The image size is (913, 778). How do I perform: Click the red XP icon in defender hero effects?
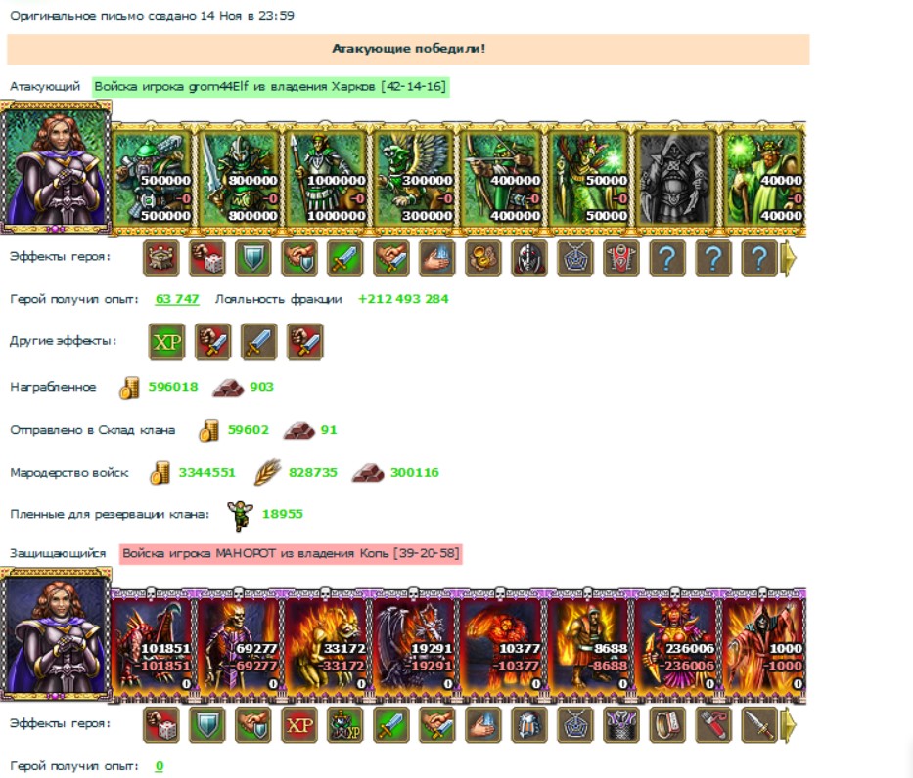click(299, 725)
